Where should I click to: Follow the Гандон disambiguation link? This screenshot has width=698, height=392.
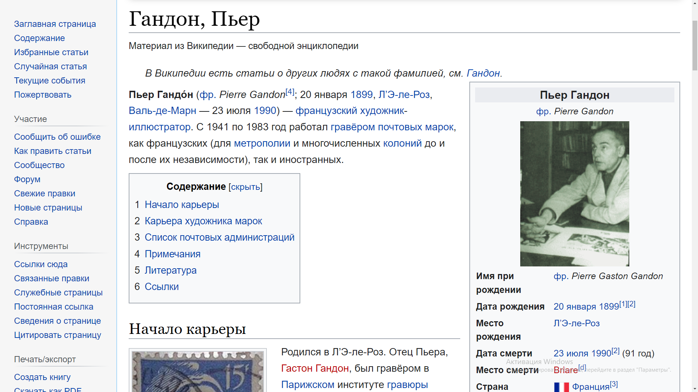(x=483, y=73)
